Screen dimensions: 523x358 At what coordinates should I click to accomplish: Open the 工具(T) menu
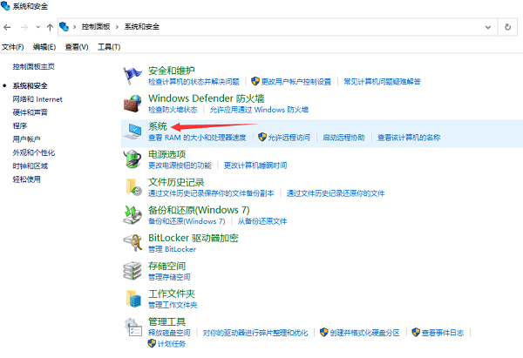pyautogui.click(x=109, y=47)
